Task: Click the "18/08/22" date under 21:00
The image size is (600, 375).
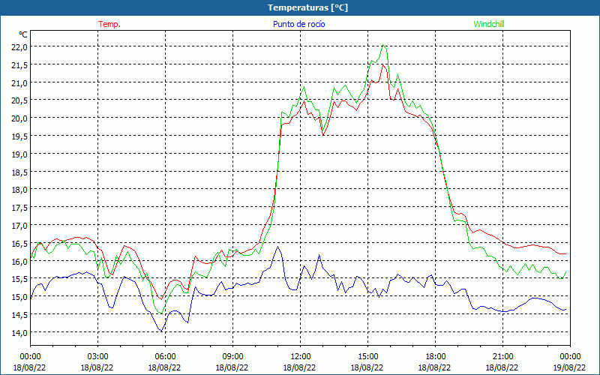Action: [502, 367]
